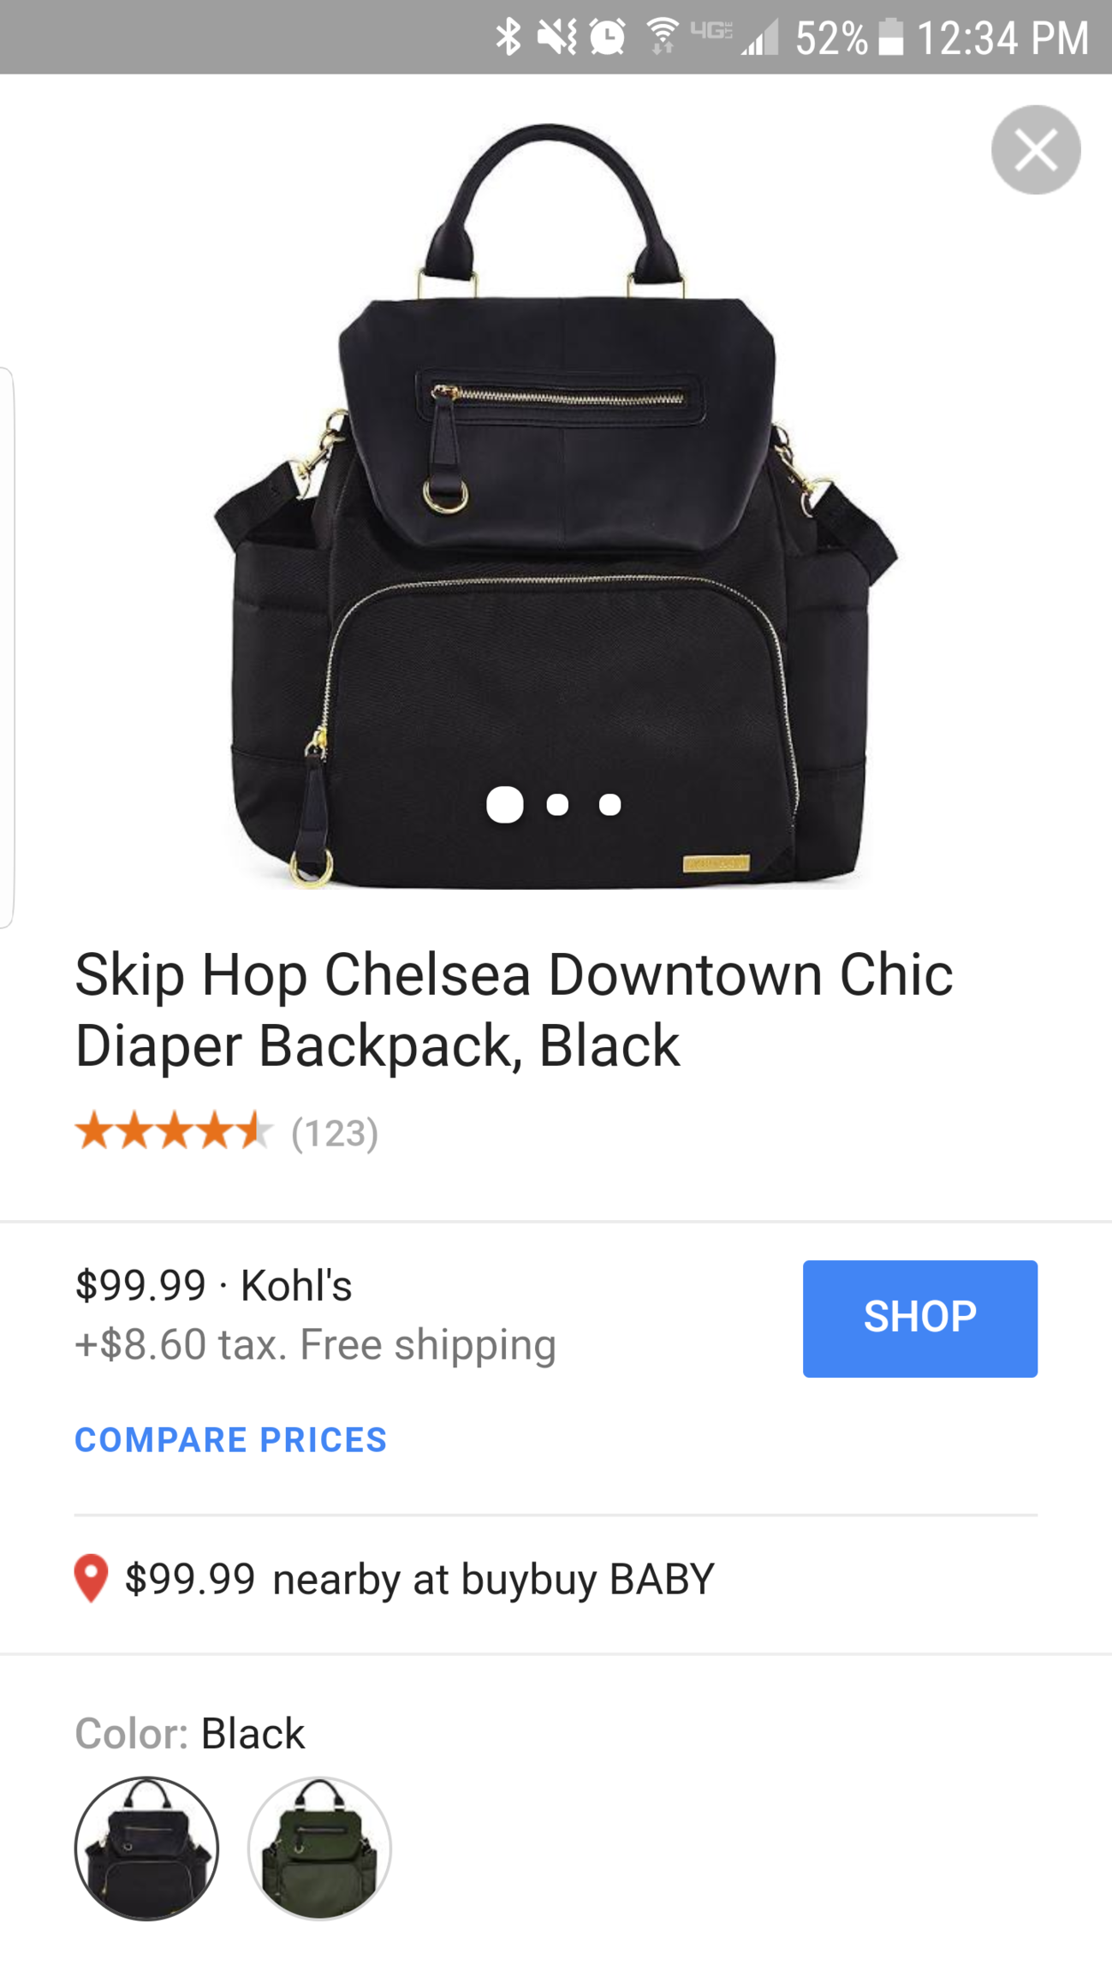Select the black backpack color swatch

[x=146, y=1849]
